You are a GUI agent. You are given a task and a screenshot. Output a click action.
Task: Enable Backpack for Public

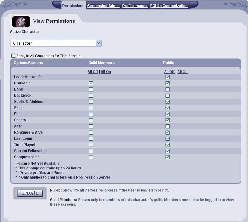click(x=167, y=95)
